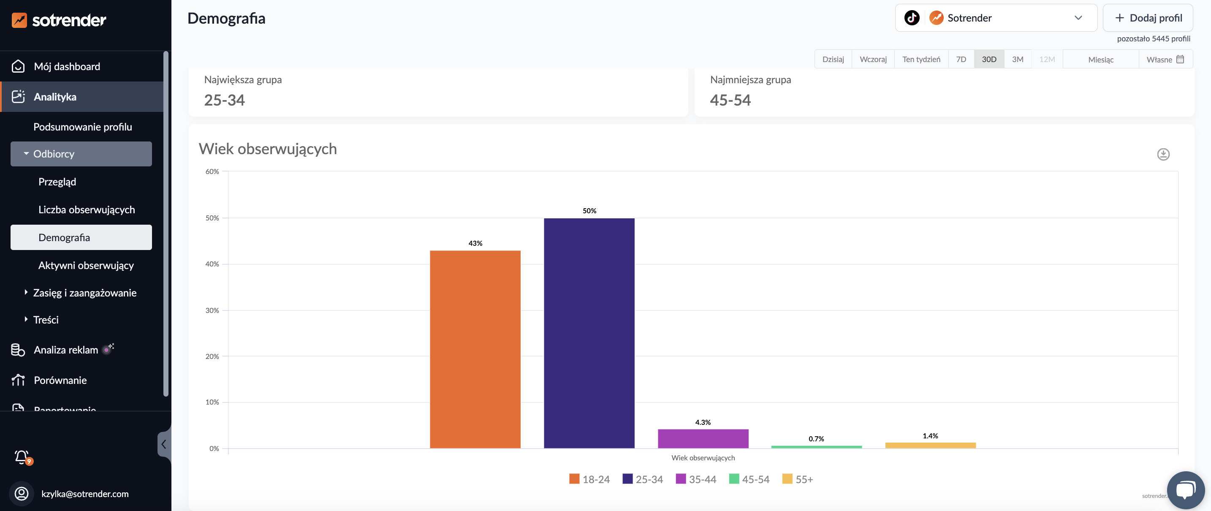
Task: Click the user account avatar icon
Action: click(x=22, y=493)
